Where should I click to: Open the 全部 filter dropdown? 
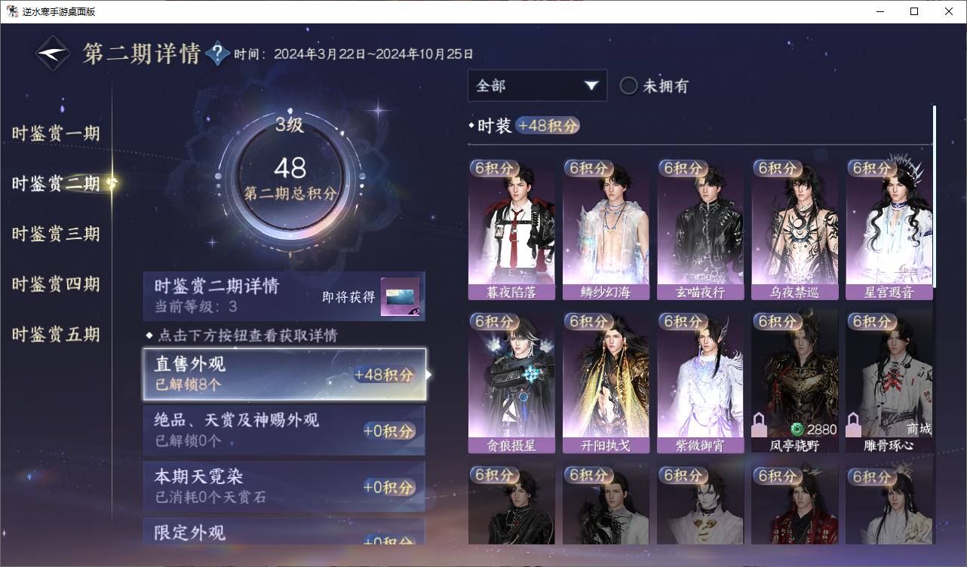537,85
